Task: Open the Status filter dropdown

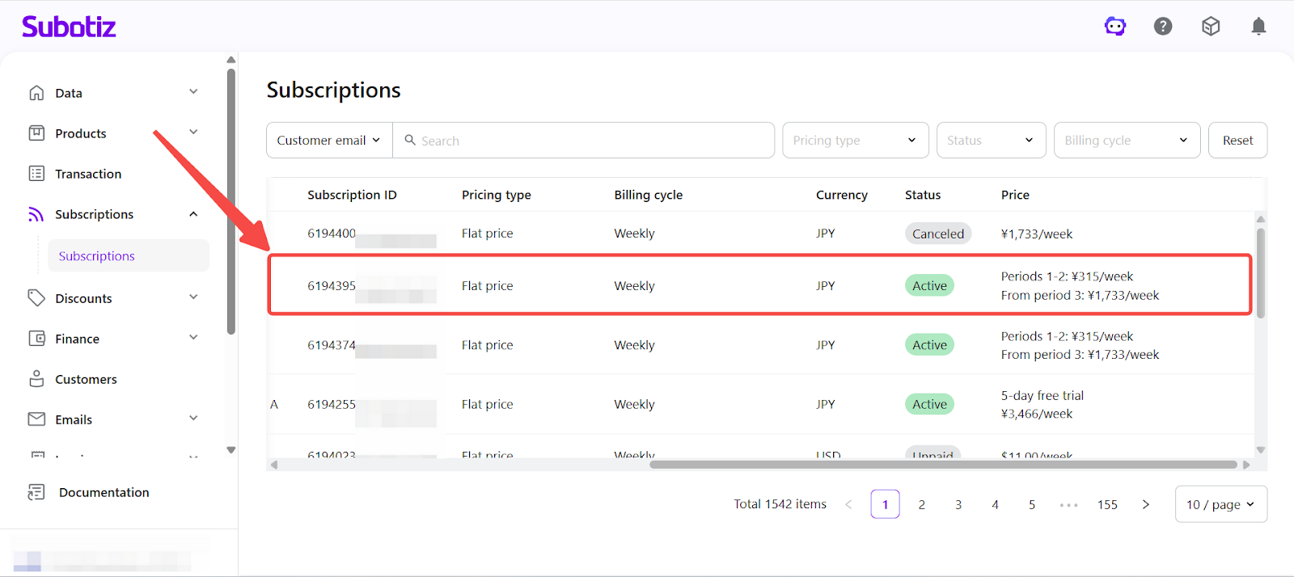Action: point(990,141)
